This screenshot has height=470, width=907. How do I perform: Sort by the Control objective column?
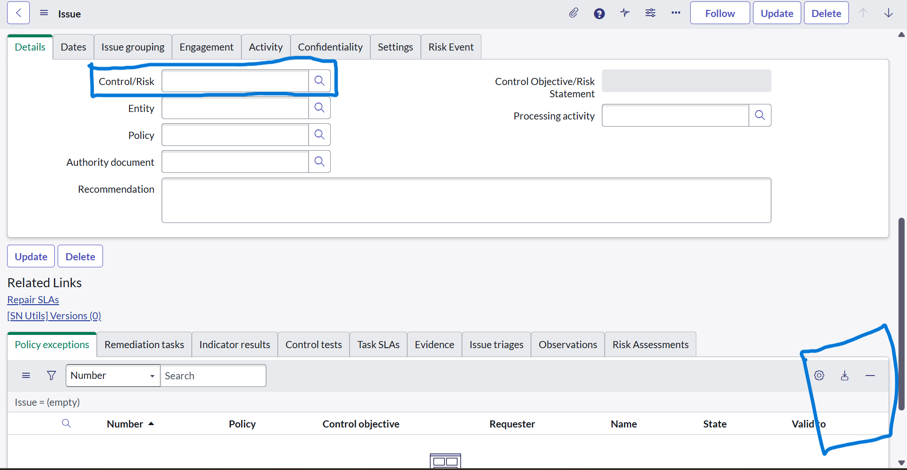(x=361, y=424)
